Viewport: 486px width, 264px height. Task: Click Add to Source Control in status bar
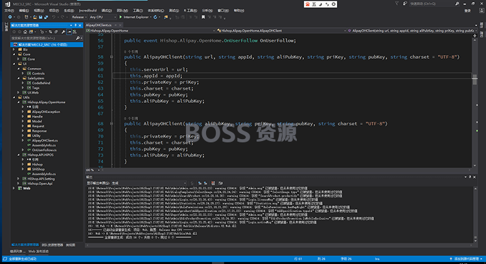pyautogui.click(x=466, y=259)
